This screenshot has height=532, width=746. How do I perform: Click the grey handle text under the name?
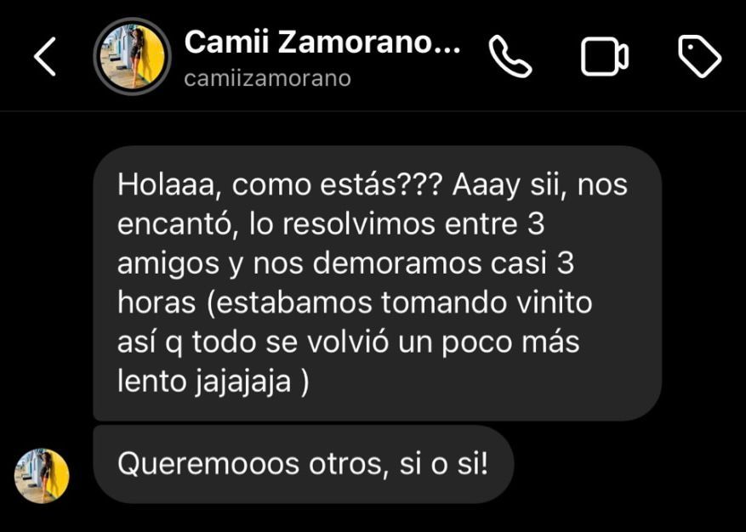[267, 78]
